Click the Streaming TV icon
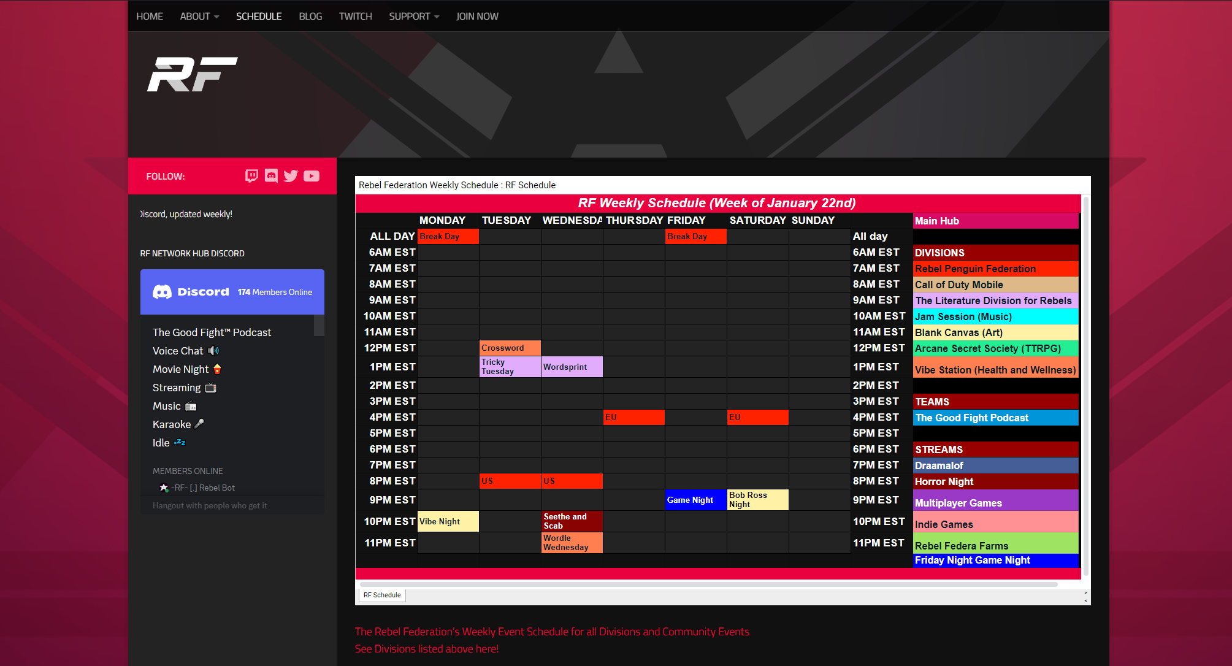 [x=210, y=388]
